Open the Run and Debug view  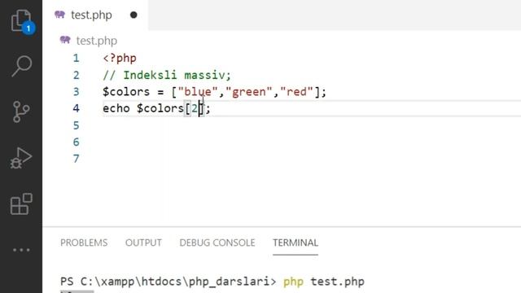[x=21, y=158]
